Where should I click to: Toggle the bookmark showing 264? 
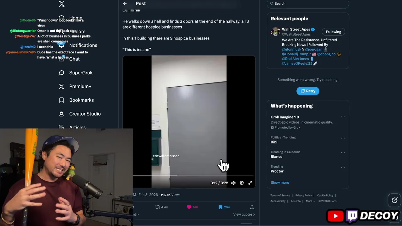pyautogui.click(x=220, y=207)
